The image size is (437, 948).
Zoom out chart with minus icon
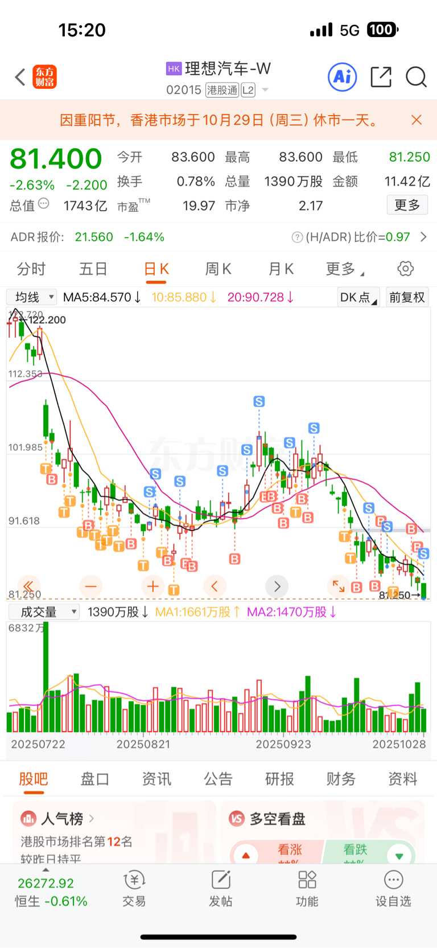(x=91, y=586)
